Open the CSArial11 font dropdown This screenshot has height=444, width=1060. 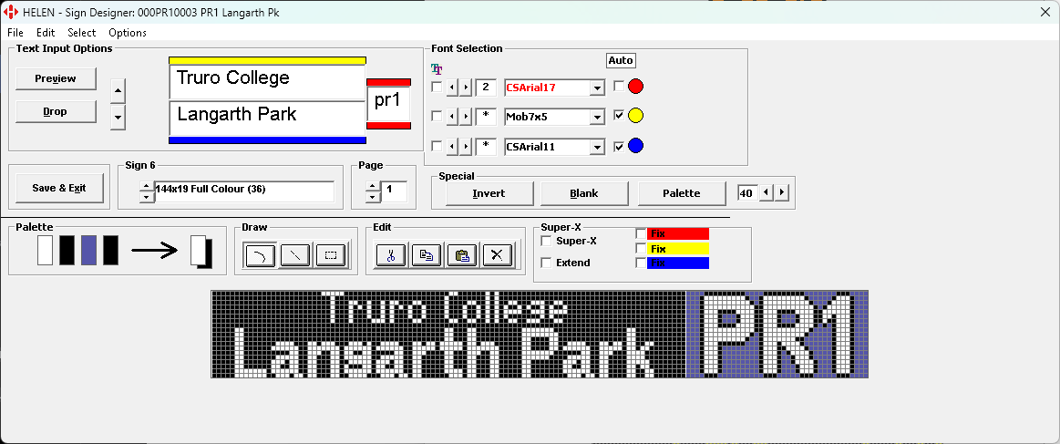(597, 146)
